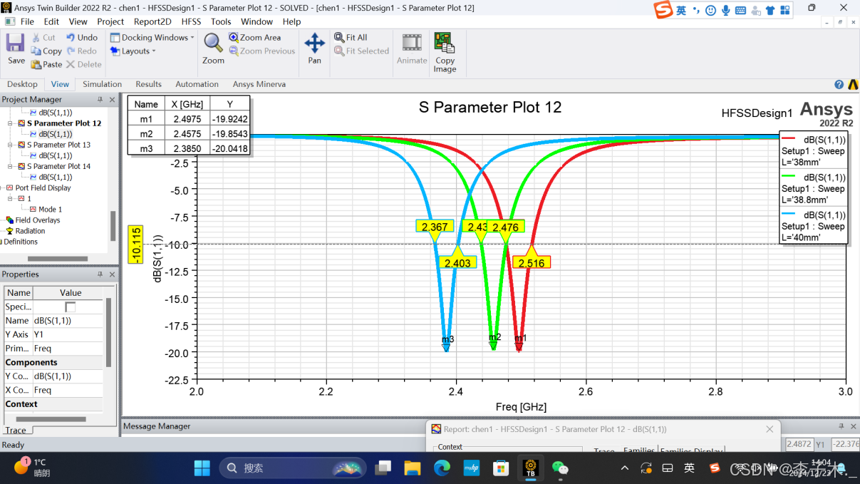Open the File menu
The image size is (860, 484).
[27, 21]
